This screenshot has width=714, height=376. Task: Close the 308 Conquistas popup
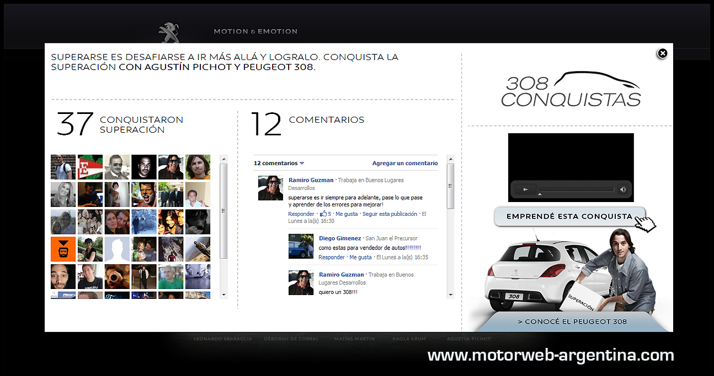pyautogui.click(x=662, y=53)
